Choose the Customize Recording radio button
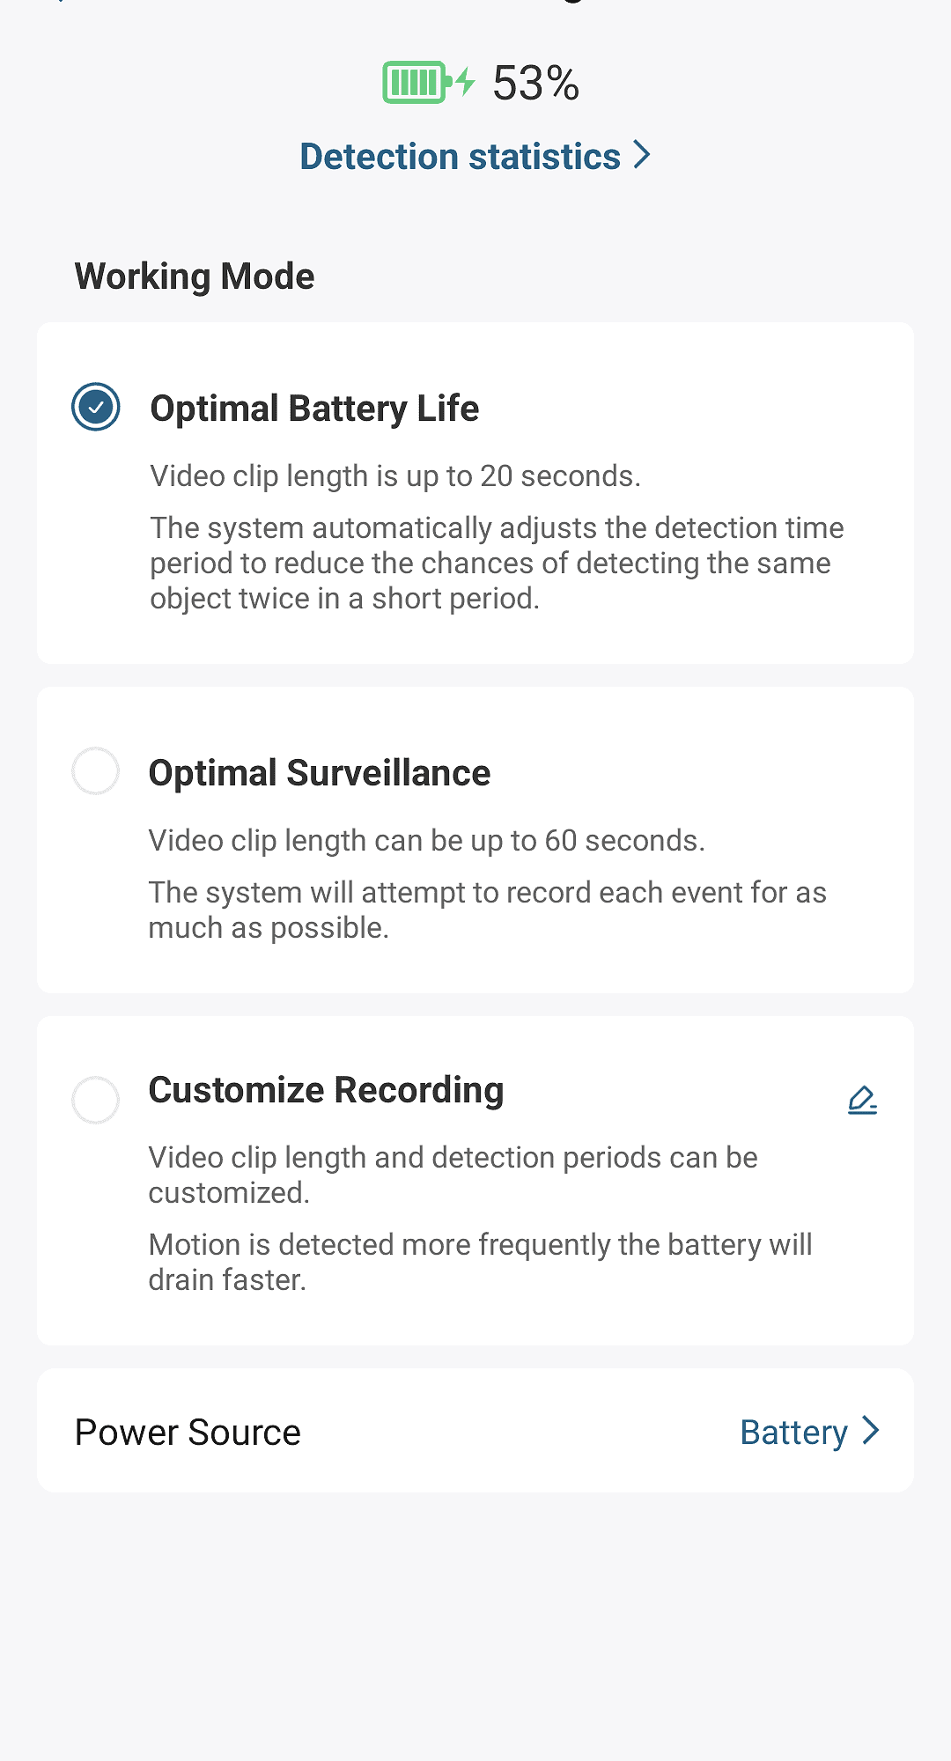Screen dimensions: 951x1761 [96, 1100]
